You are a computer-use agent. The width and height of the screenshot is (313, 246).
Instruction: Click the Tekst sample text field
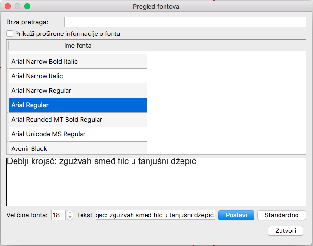[x=155, y=215]
